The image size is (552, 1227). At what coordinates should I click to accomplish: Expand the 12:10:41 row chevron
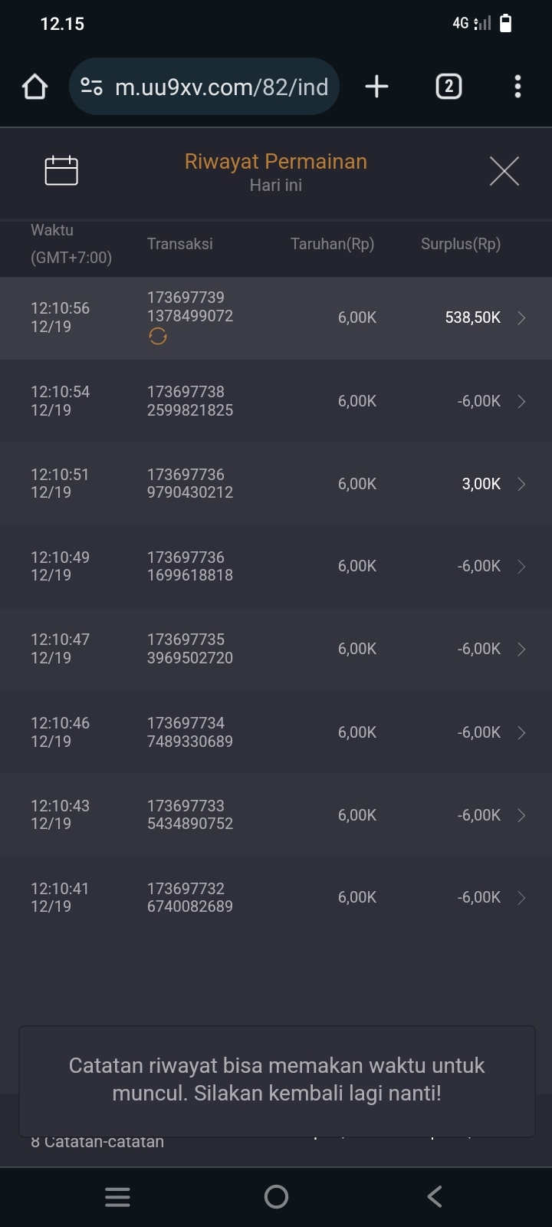pyautogui.click(x=521, y=898)
